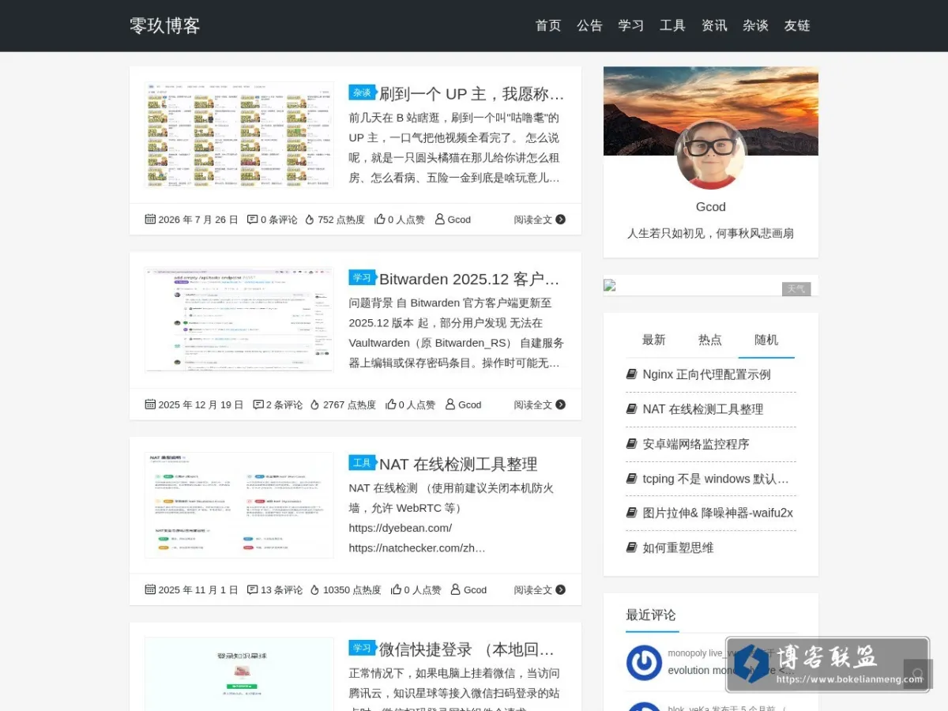Image resolution: width=948 pixels, height=711 pixels.
Task: Click the 杂谈 category tag on first post
Action: pos(362,92)
